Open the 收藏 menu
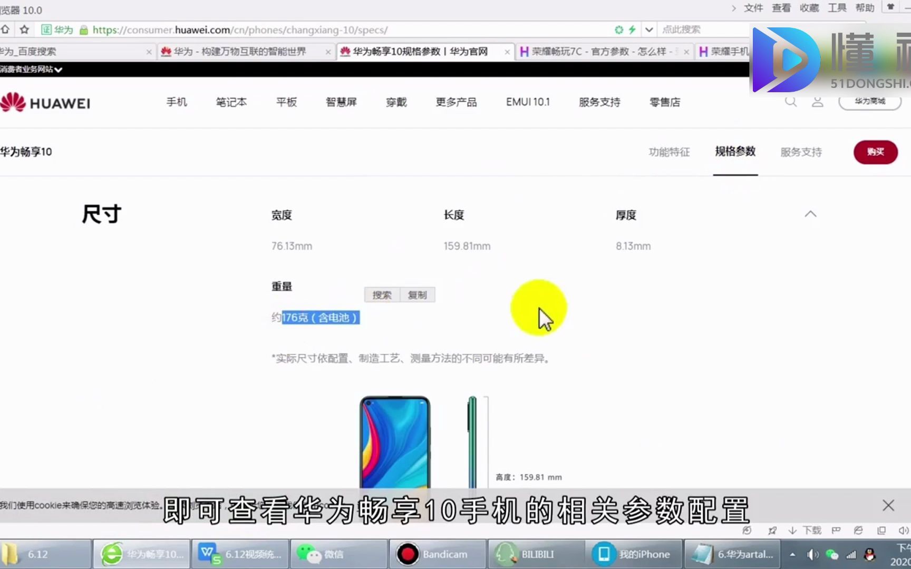 [809, 8]
